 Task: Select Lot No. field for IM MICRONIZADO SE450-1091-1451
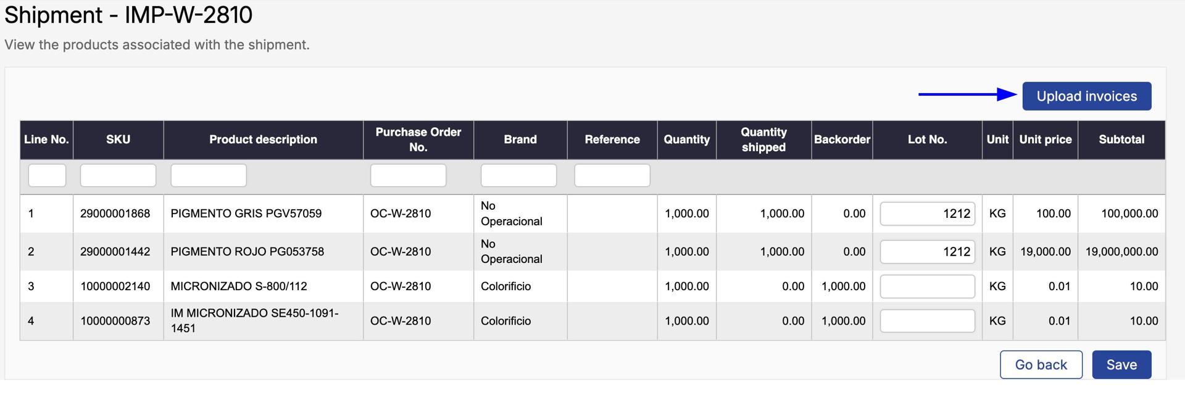coord(927,321)
